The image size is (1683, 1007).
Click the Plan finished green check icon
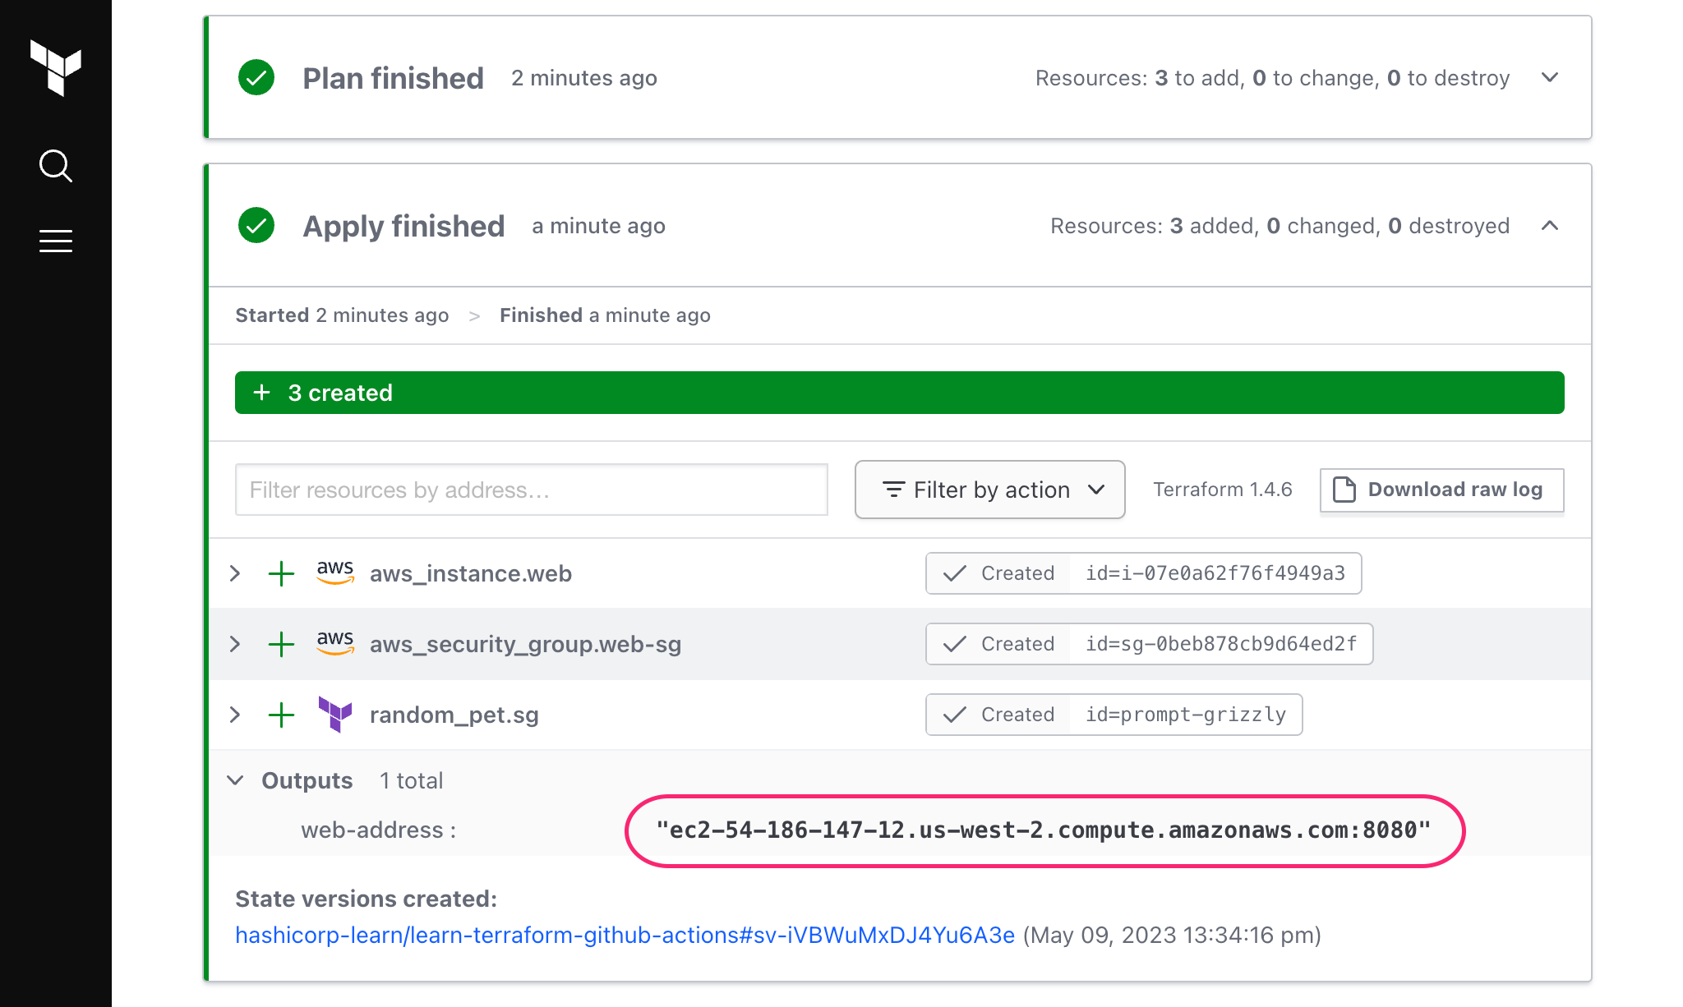click(x=256, y=78)
